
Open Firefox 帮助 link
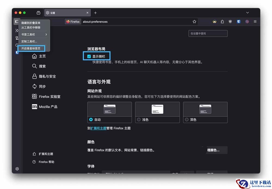point(43,162)
